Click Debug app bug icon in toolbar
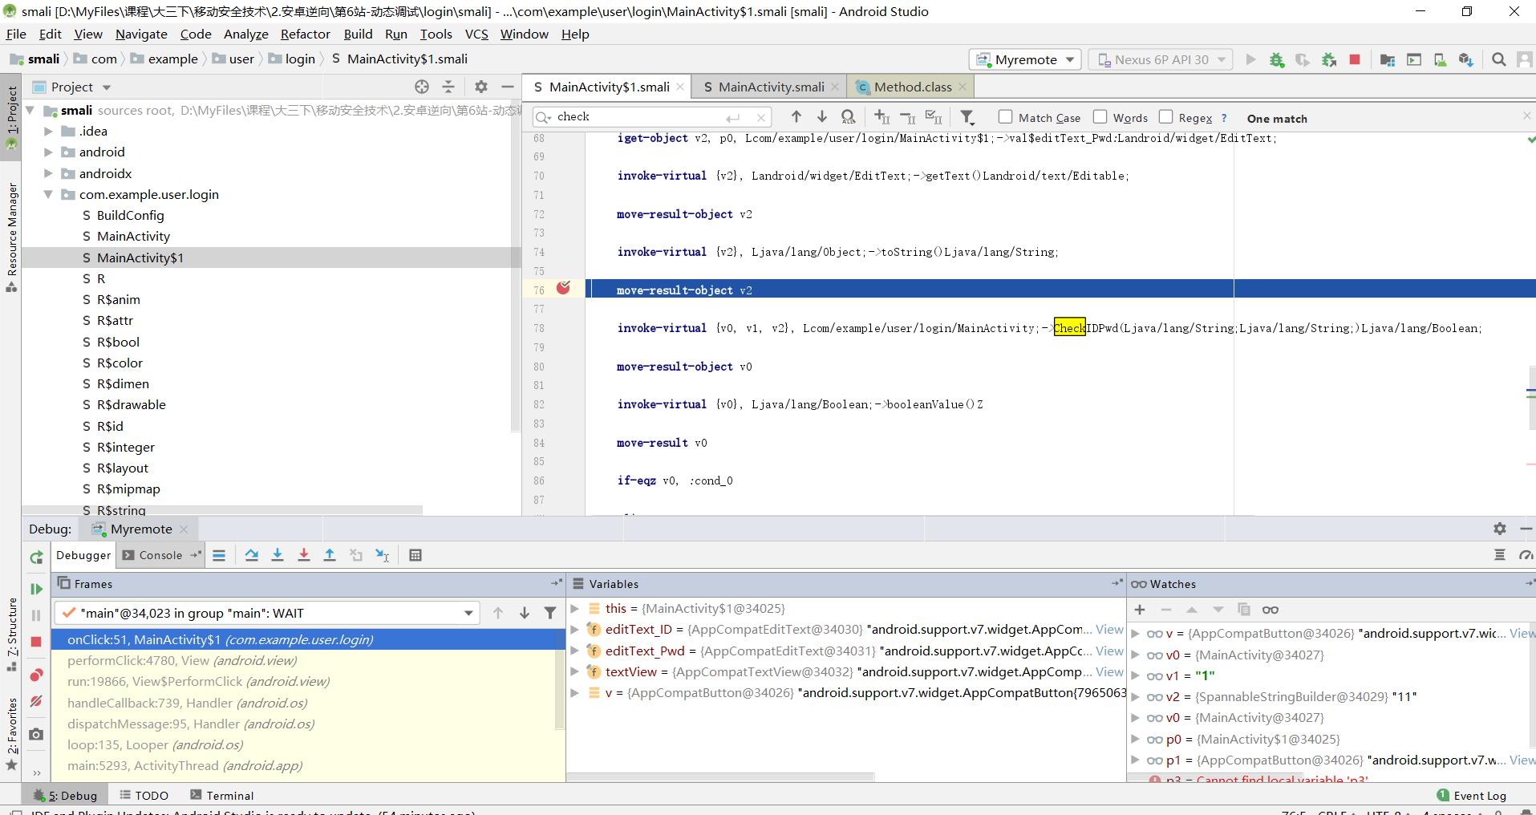Screen dimensions: 1536x815 pos(1276,59)
